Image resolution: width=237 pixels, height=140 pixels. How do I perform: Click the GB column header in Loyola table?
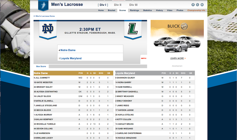coord(190,73)
